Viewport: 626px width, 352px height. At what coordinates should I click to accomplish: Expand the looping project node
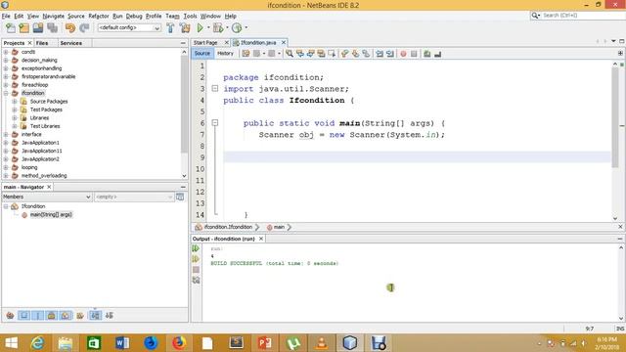click(x=6, y=167)
